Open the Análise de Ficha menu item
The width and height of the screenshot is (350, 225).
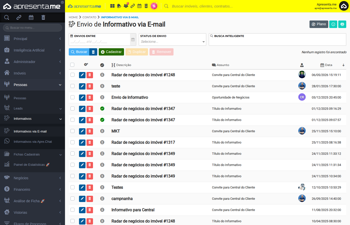point(32,201)
